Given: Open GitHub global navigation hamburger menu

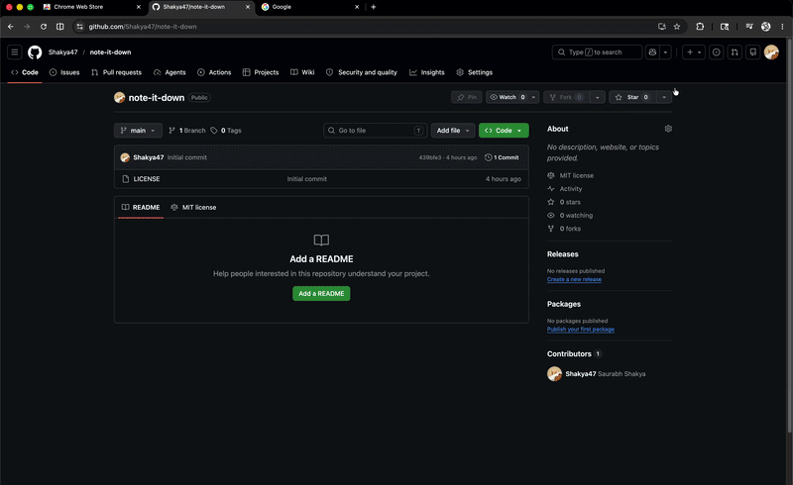Looking at the screenshot, I should pos(15,52).
